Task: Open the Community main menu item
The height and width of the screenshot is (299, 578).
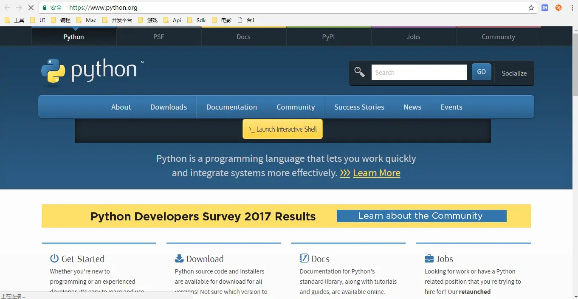Action: [x=296, y=107]
